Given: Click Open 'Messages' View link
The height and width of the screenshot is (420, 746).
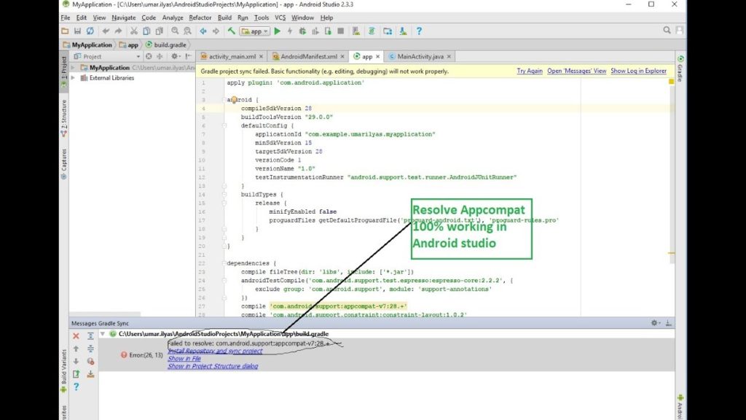Looking at the screenshot, I should (577, 71).
